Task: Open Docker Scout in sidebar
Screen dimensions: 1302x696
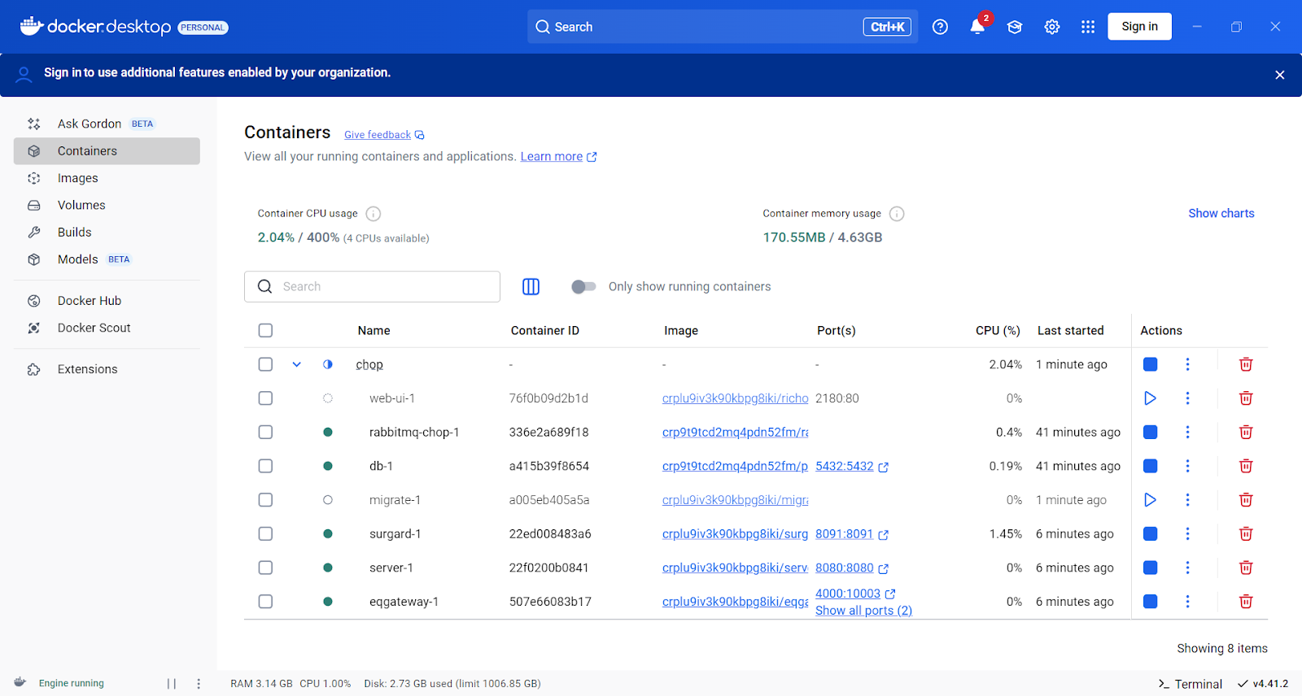Action: tap(107, 328)
